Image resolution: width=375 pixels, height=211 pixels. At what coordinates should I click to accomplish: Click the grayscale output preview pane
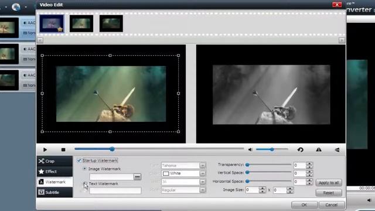coord(271,94)
